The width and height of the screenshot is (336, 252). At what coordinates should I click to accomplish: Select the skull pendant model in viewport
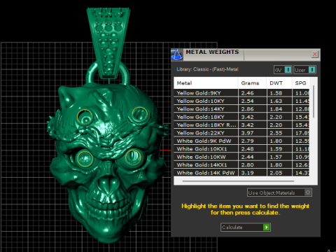[107, 163]
